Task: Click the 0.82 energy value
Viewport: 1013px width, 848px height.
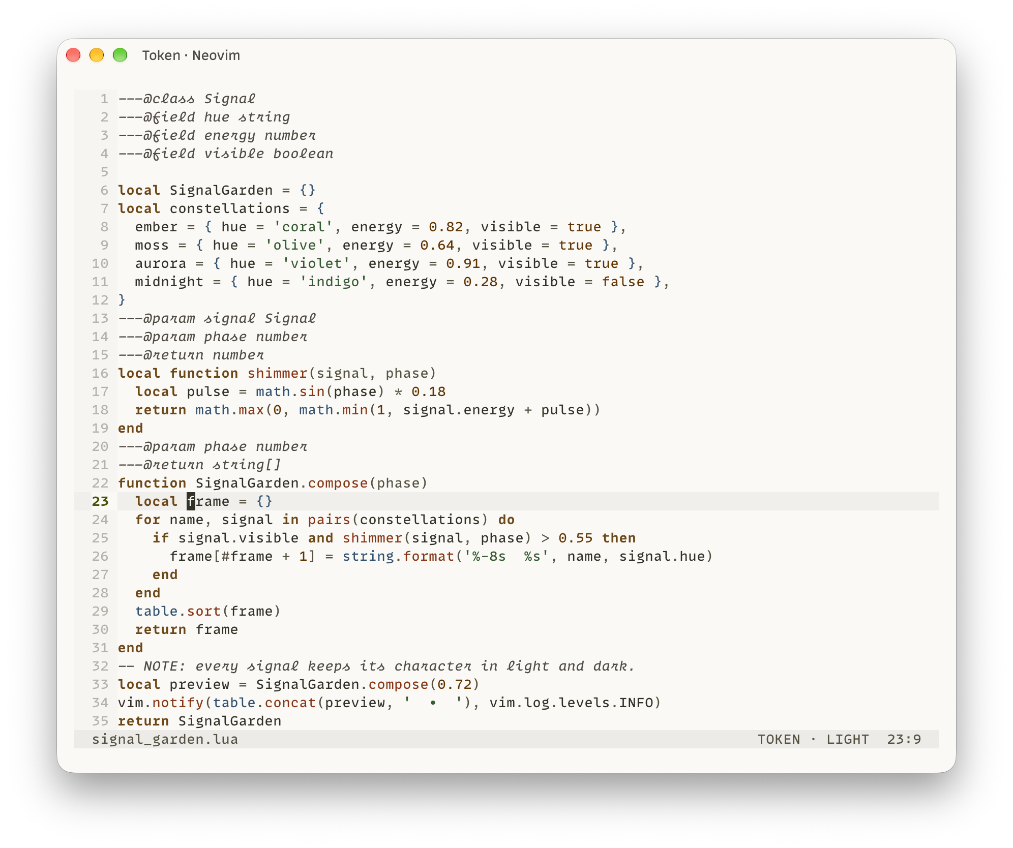Action: point(446,227)
